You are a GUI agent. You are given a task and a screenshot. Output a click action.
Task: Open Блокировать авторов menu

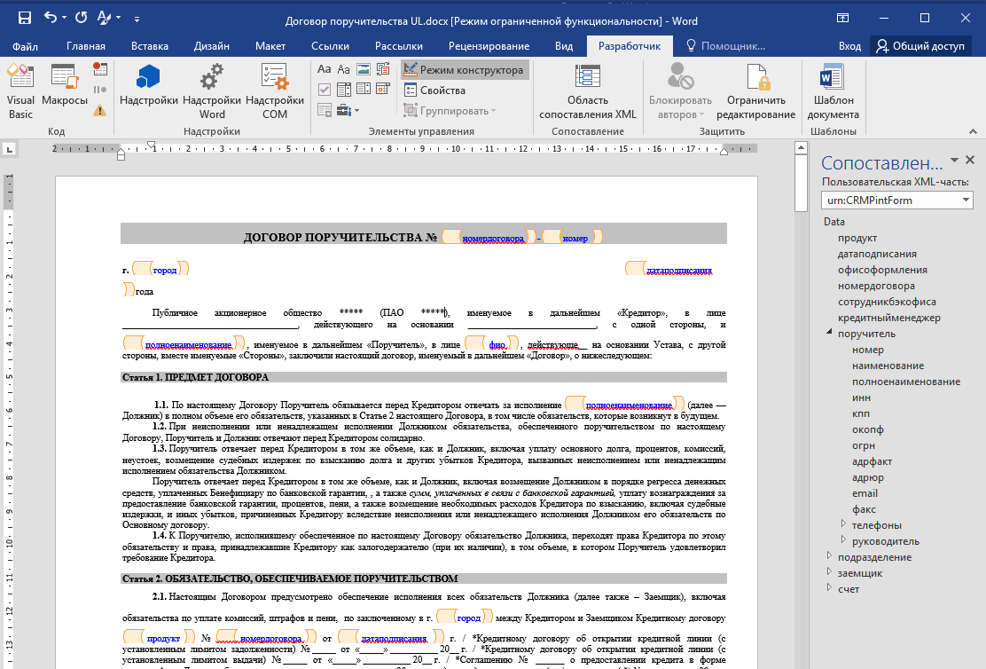pos(680,92)
